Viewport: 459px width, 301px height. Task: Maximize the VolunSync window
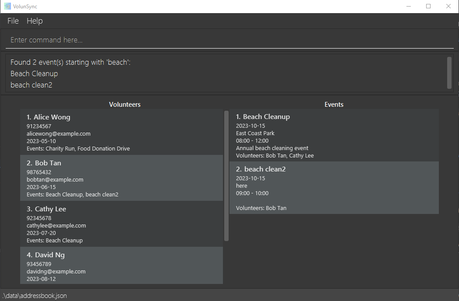[428, 6]
